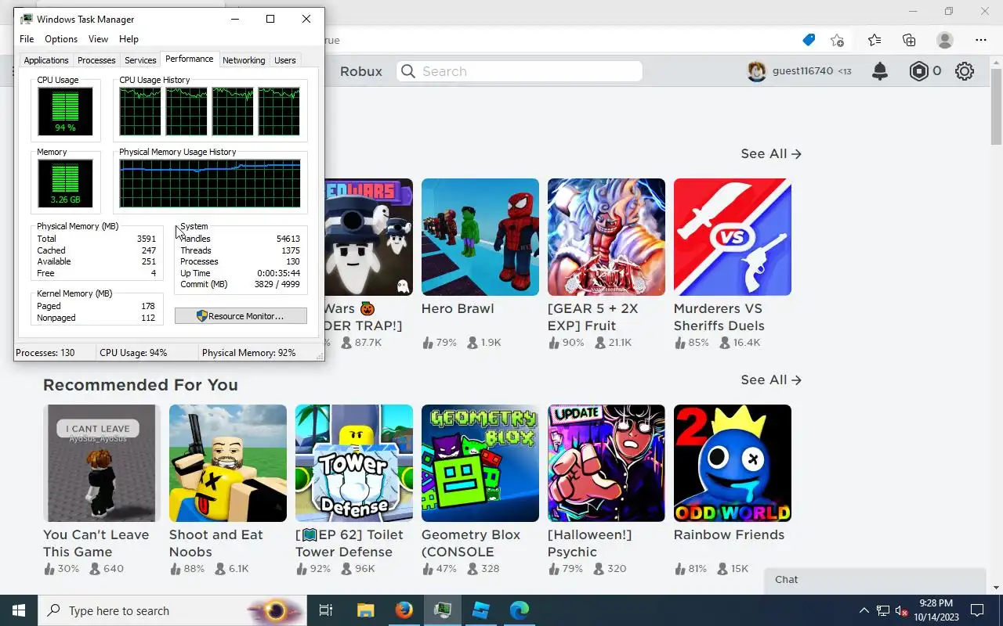Viewport: 1003px width, 626px height.
Task: Click Hero Brawl title text
Action: tap(458, 308)
